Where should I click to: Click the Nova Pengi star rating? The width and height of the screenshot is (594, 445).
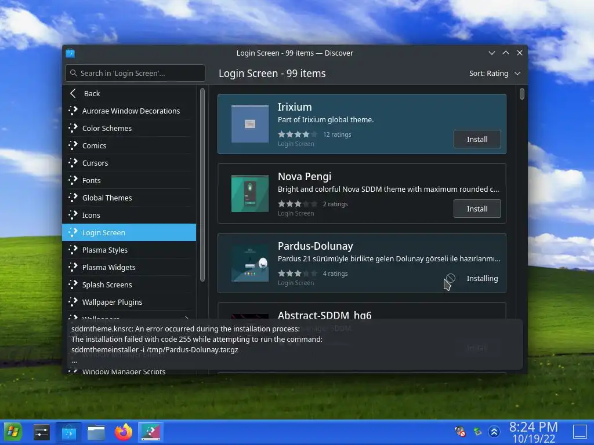(x=298, y=204)
